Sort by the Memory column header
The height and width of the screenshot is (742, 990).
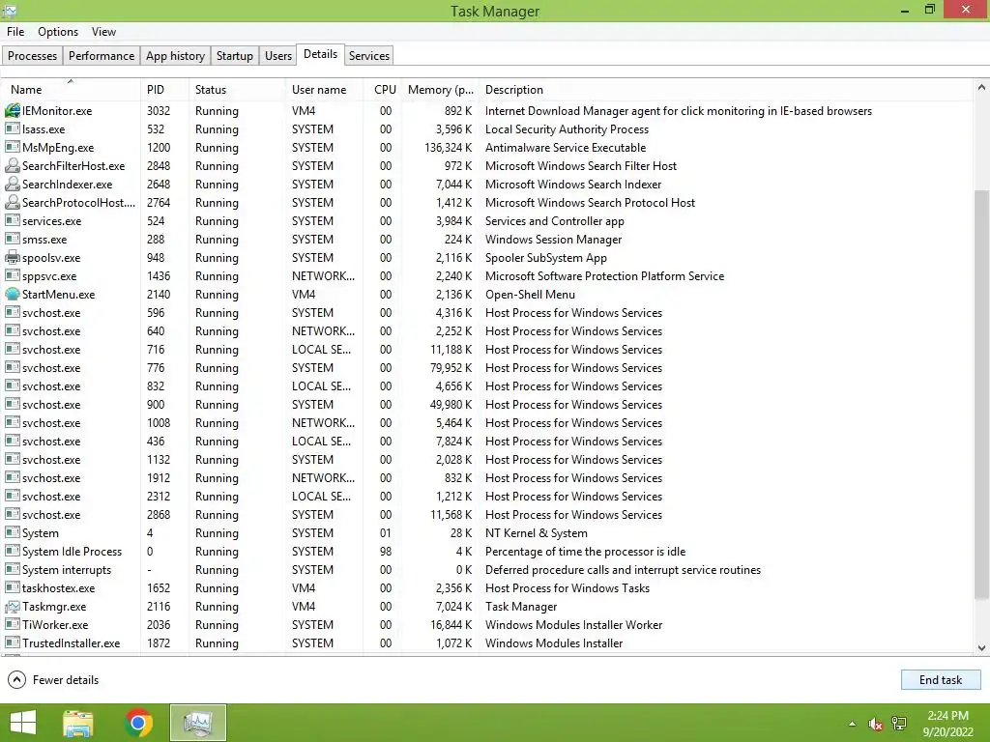(x=440, y=90)
